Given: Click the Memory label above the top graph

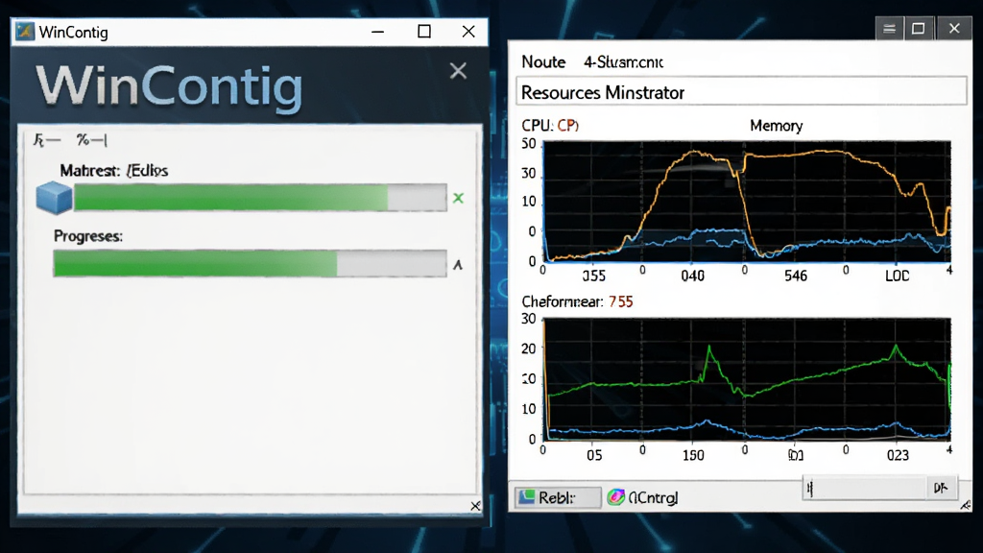Looking at the screenshot, I should tap(776, 126).
